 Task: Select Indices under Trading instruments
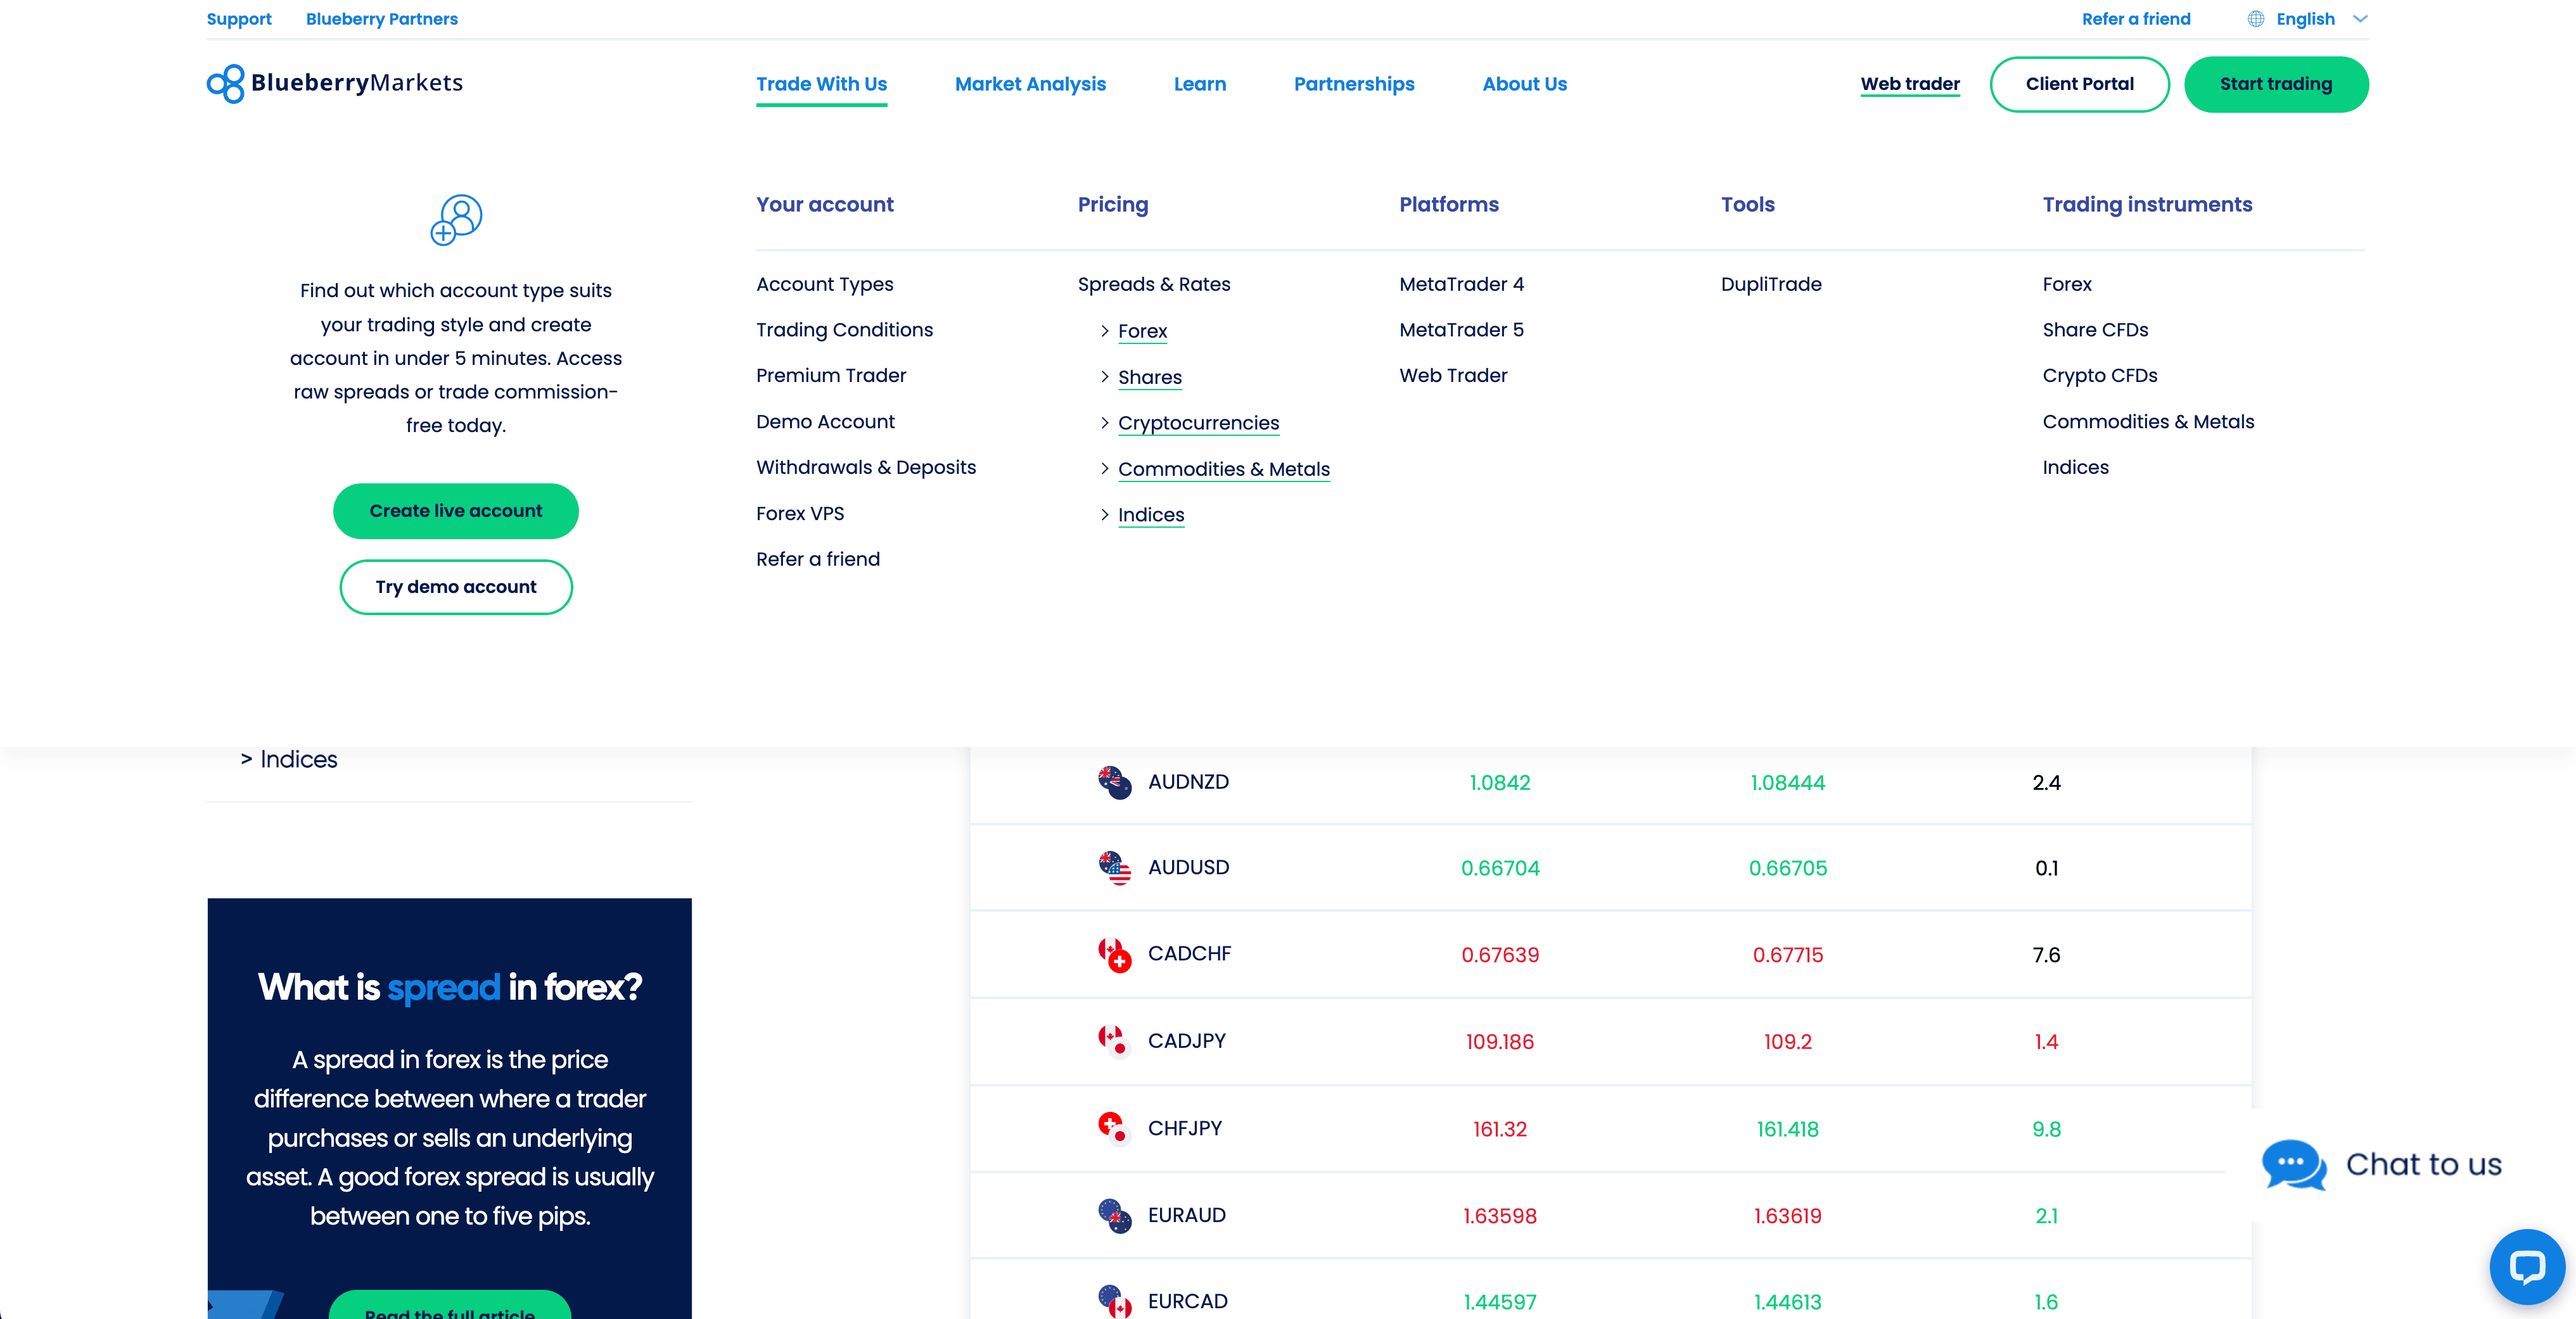pos(2075,468)
